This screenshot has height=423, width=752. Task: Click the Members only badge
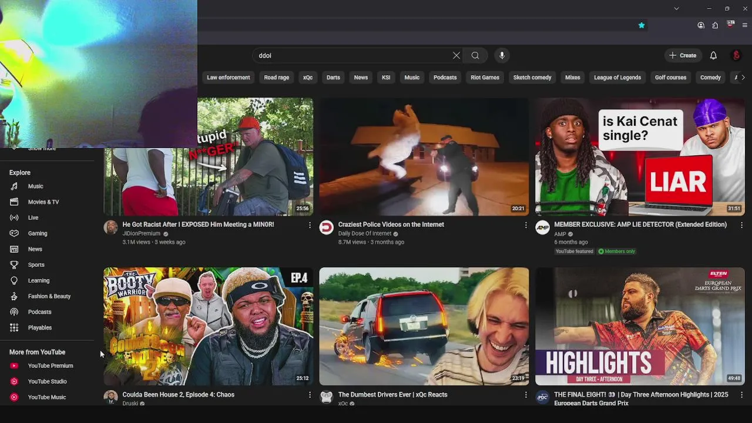[616, 251]
